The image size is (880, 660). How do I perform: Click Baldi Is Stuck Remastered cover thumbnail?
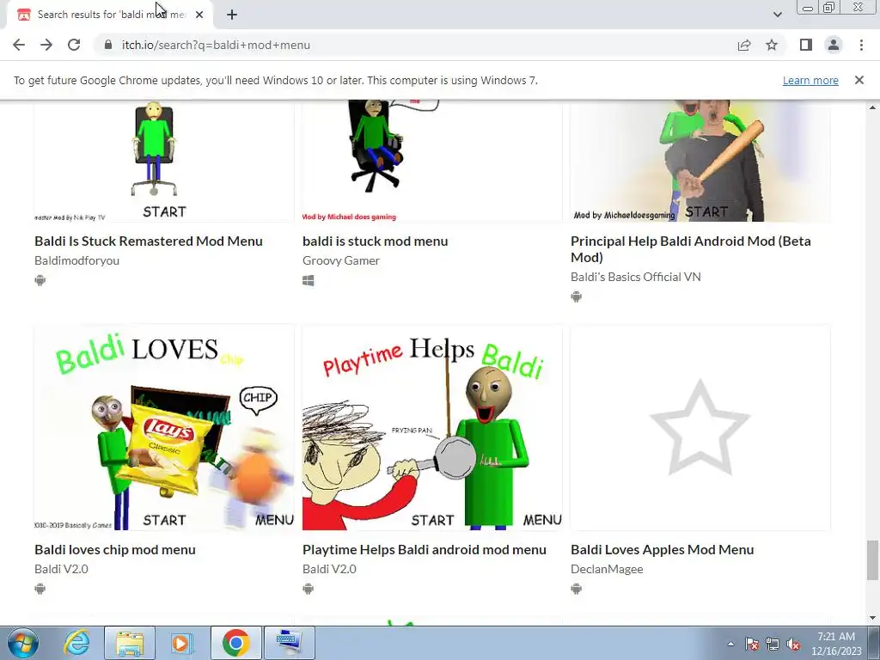pyautogui.click(x=164, y=161)
